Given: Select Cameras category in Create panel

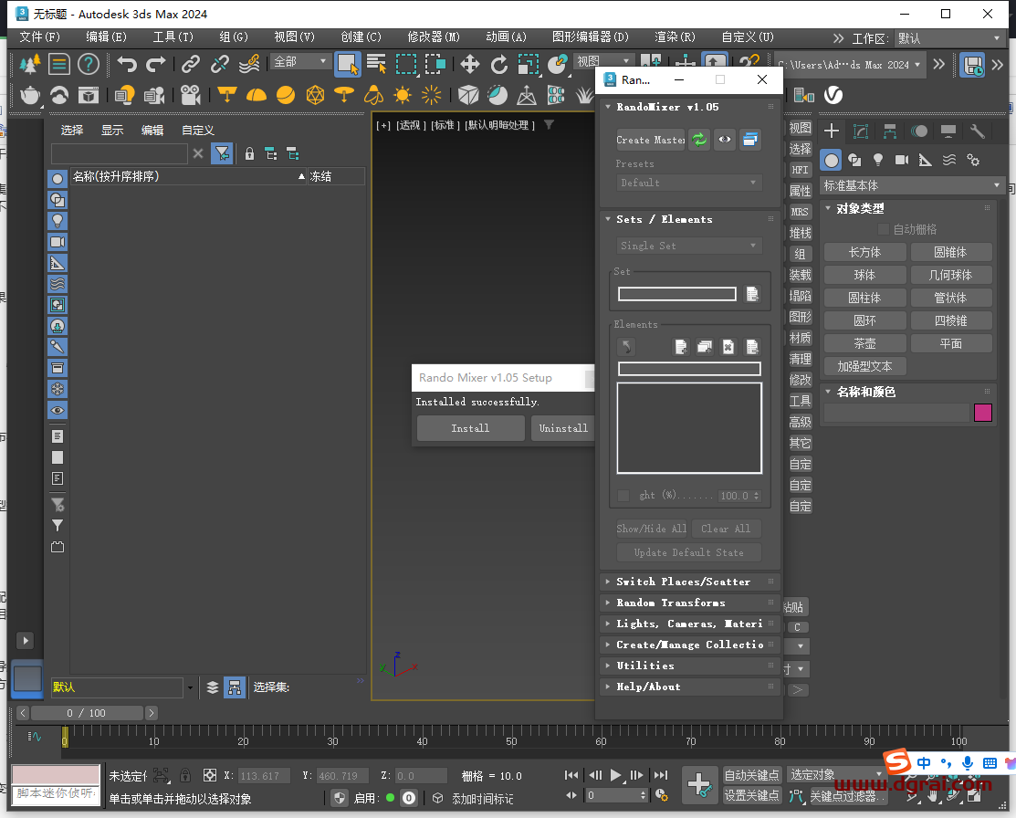Looking at the screenshot, I should pos(901,160).
